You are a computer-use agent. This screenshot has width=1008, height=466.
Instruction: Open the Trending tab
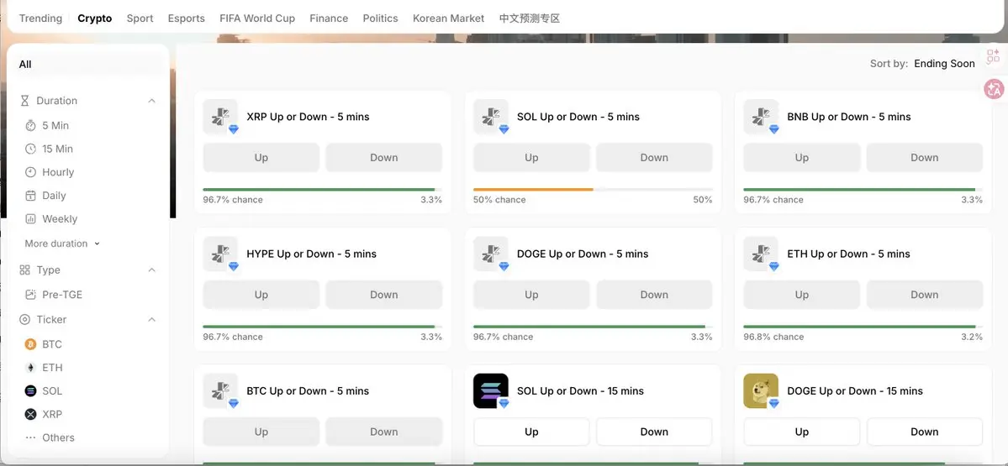click(40, 18)
